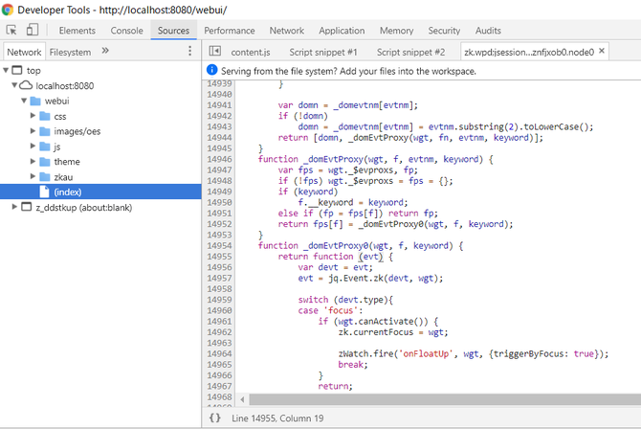The width and height of the screenshot is (641, 429).
Task: Expand the js folder
Action: coord(33,147)
